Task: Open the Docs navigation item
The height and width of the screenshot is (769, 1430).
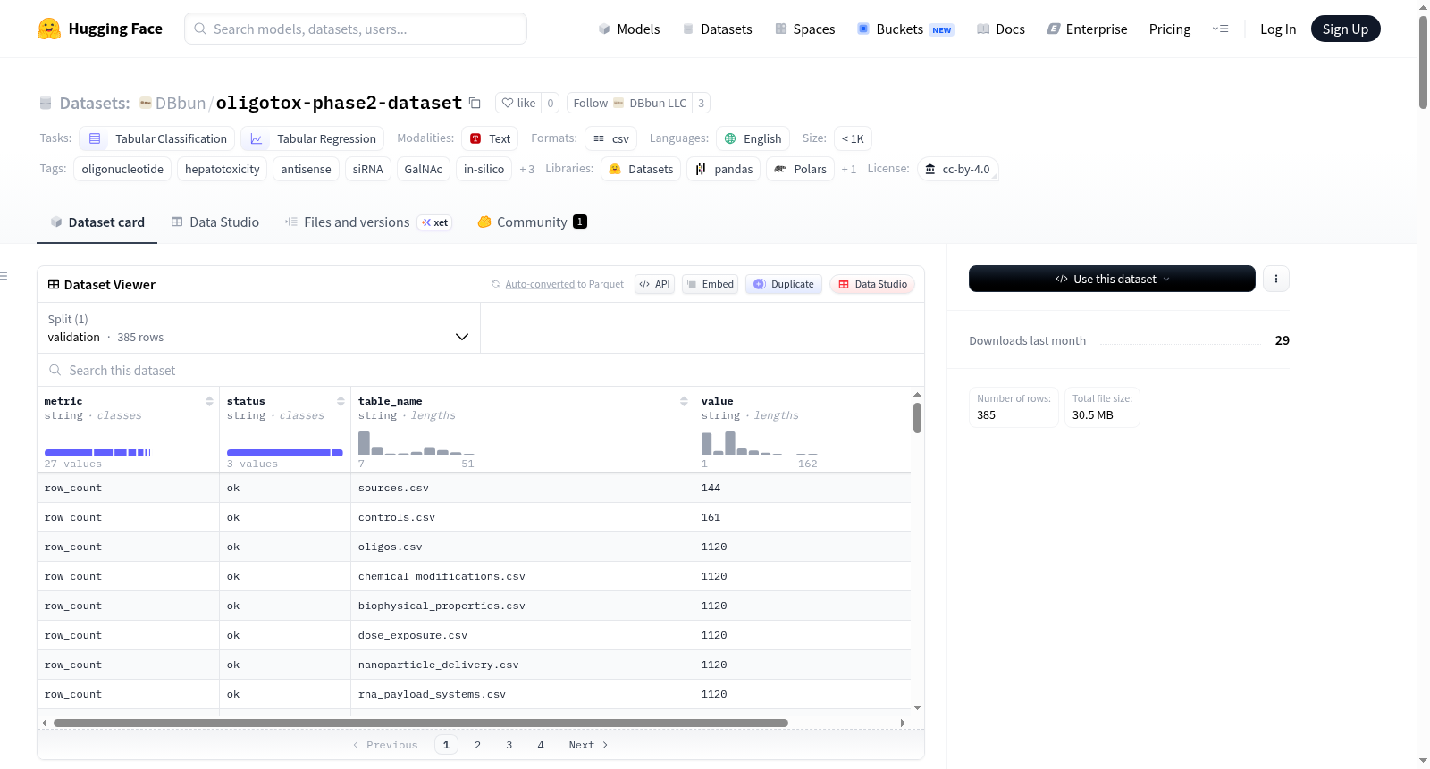Action: tap(1001, 29)
